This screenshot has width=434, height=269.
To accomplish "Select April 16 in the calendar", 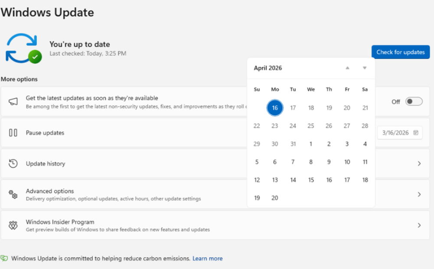I will pyautogui.click(x=274, y=108).
